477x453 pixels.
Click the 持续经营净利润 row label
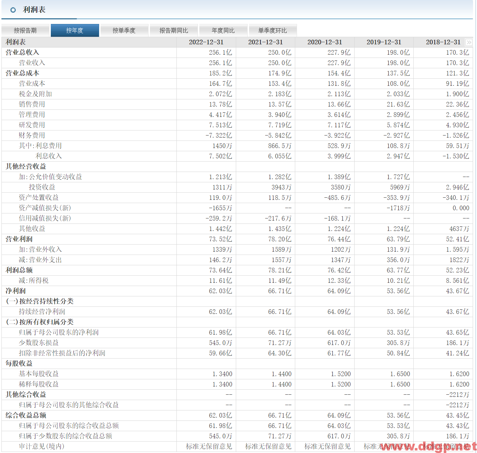42,312
